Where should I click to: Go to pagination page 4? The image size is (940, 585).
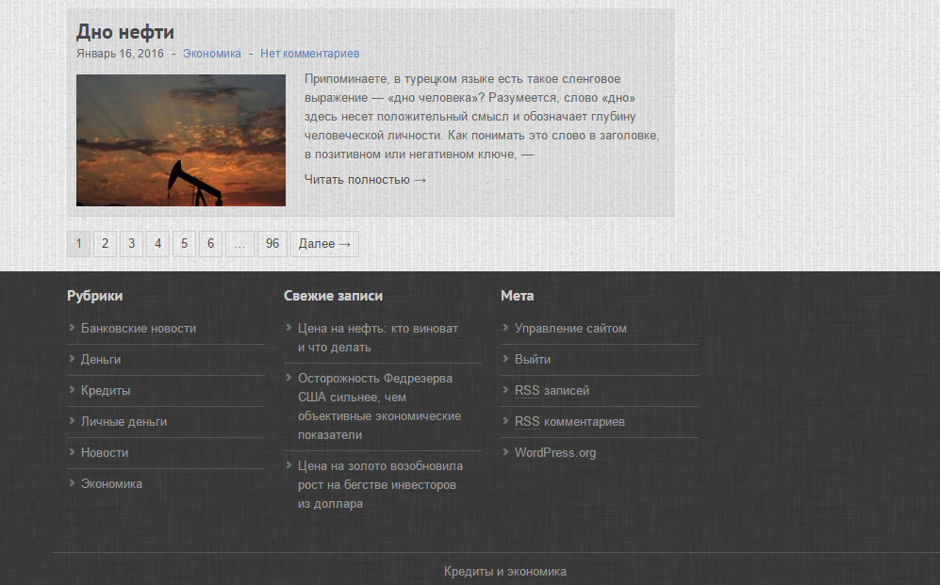(157, 244)
